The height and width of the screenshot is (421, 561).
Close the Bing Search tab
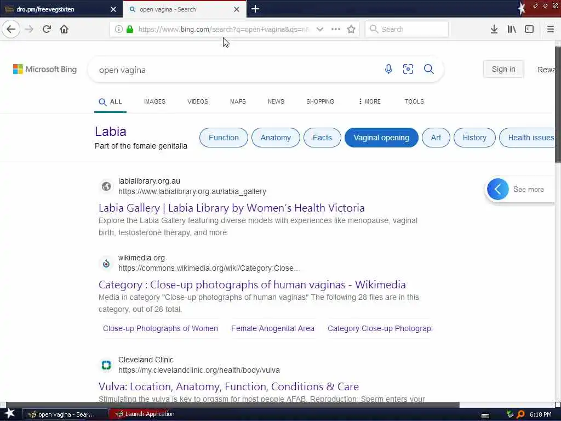pos(237,9)
